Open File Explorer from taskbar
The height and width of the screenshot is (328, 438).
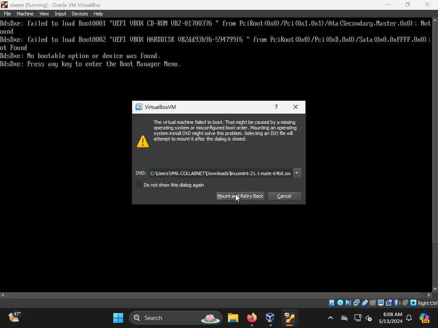coord(233,318)
